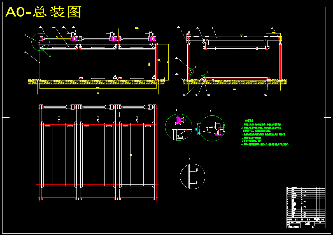Screen dimensions: 333x235
Task: Select the white detail view C circle
Action: coord(193,176)
